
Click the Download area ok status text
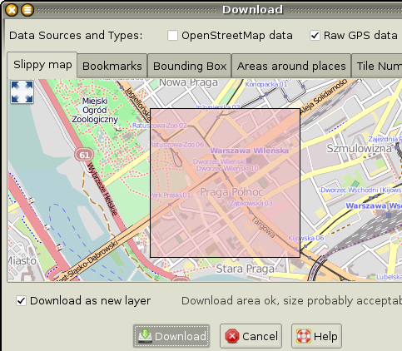[291, 301]
